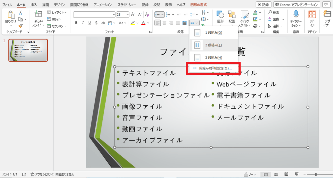Open the Layout (レイアウト) dropdown
Viewport: 333px width, 178px height.
(x=57, y=13)
